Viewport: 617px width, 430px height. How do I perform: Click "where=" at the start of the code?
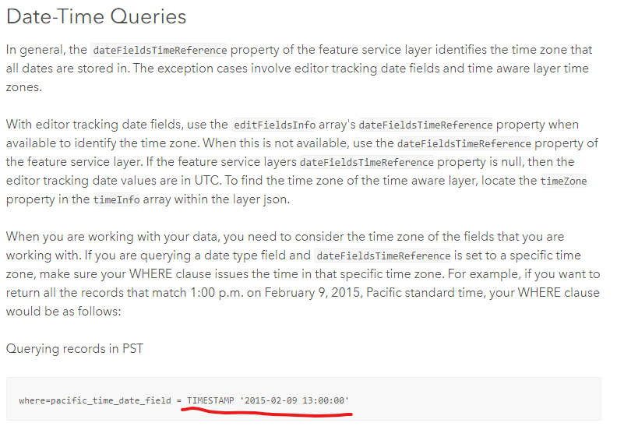click(33, 400)
